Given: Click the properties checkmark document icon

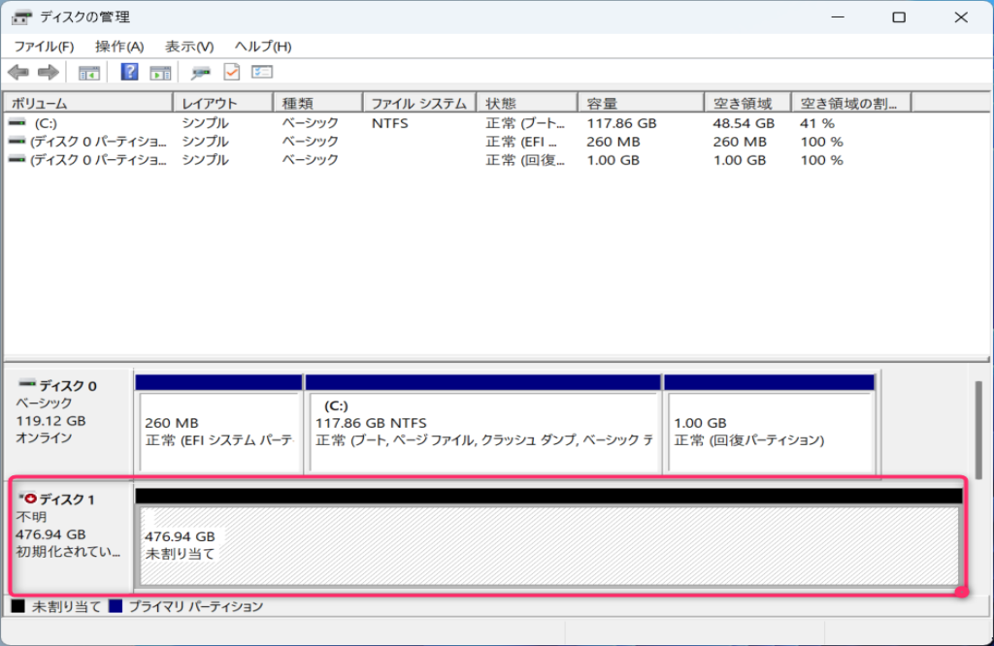Looking at the screenshot, I should tap(232, 73).
